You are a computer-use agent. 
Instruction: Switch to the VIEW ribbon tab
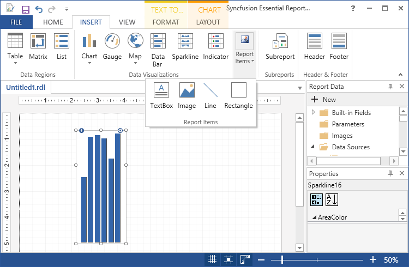pyautogui.click(x=127, y=22)
